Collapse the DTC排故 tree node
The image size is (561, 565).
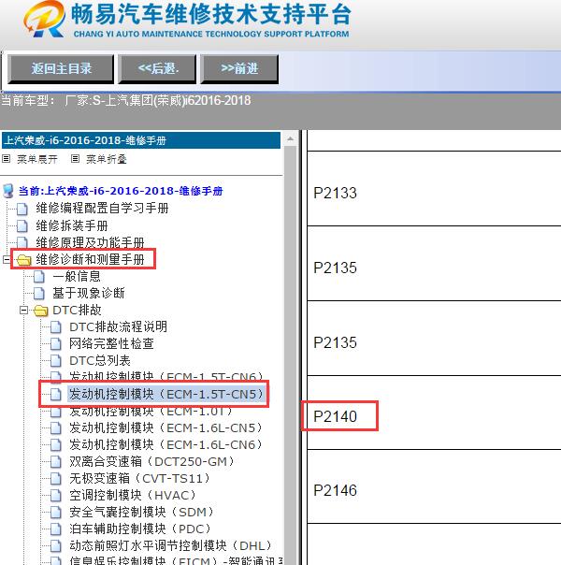[x=23, y=310]
